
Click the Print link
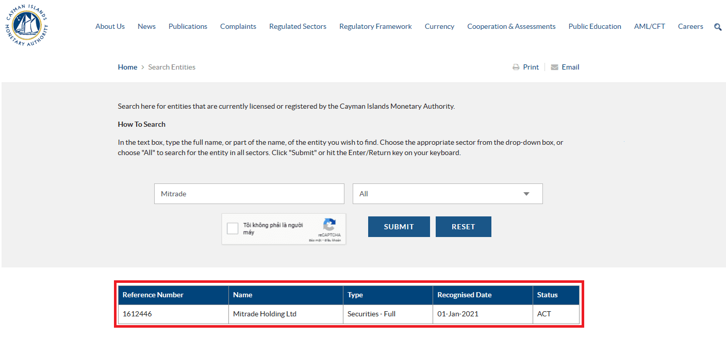(x=531, y=67)
